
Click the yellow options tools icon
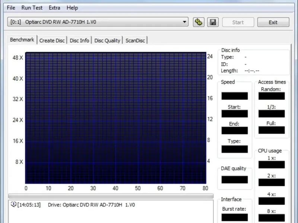tap(199, 22)
